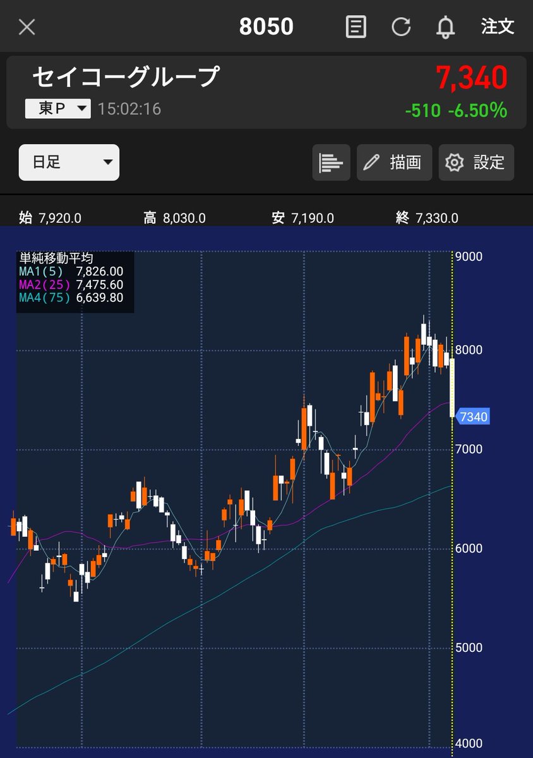
Task: Tap the change value -510 -6.50%
Action: (456, 111)
